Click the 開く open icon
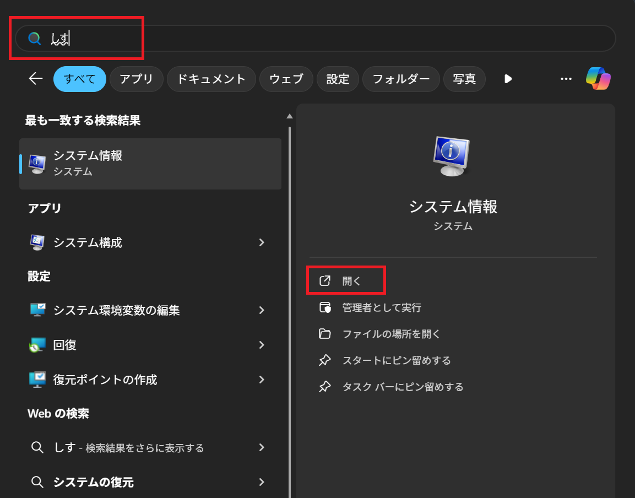635x498 pixels. click(325, 280)
